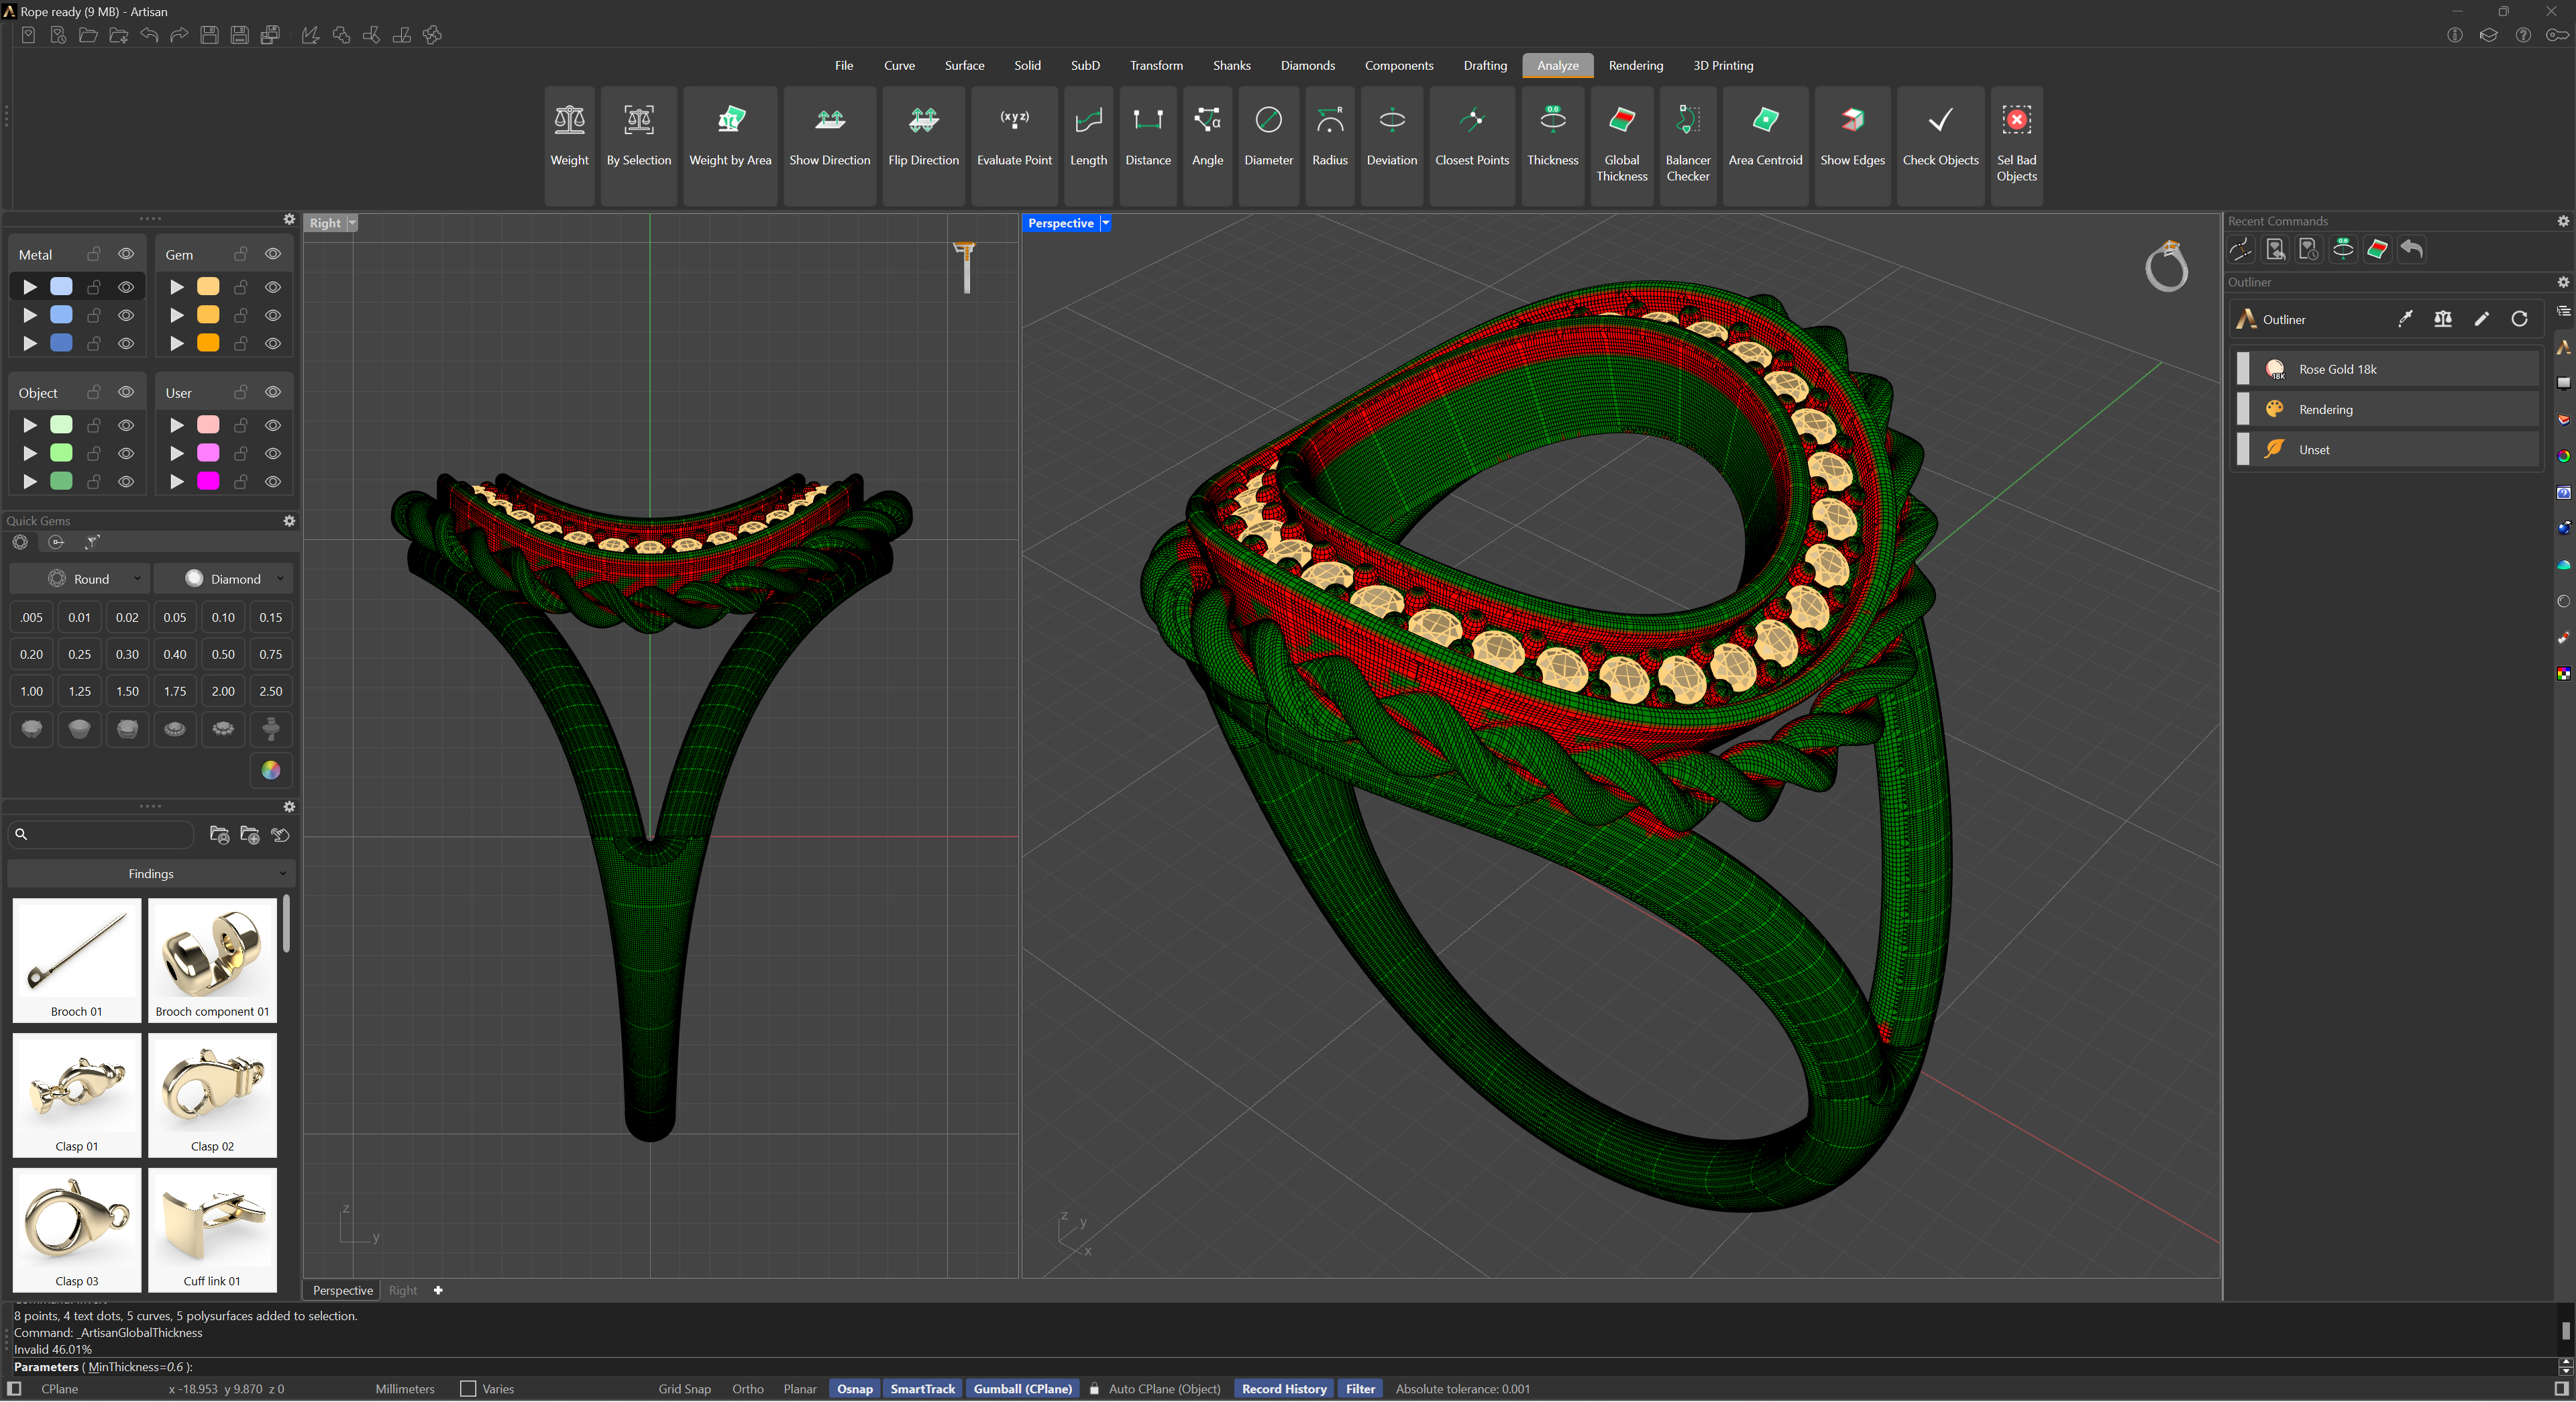The height and width of the screenshot is (1402, 2576).
Task: Click the first Metal blue color swatch
Action: tap(61, 286)
